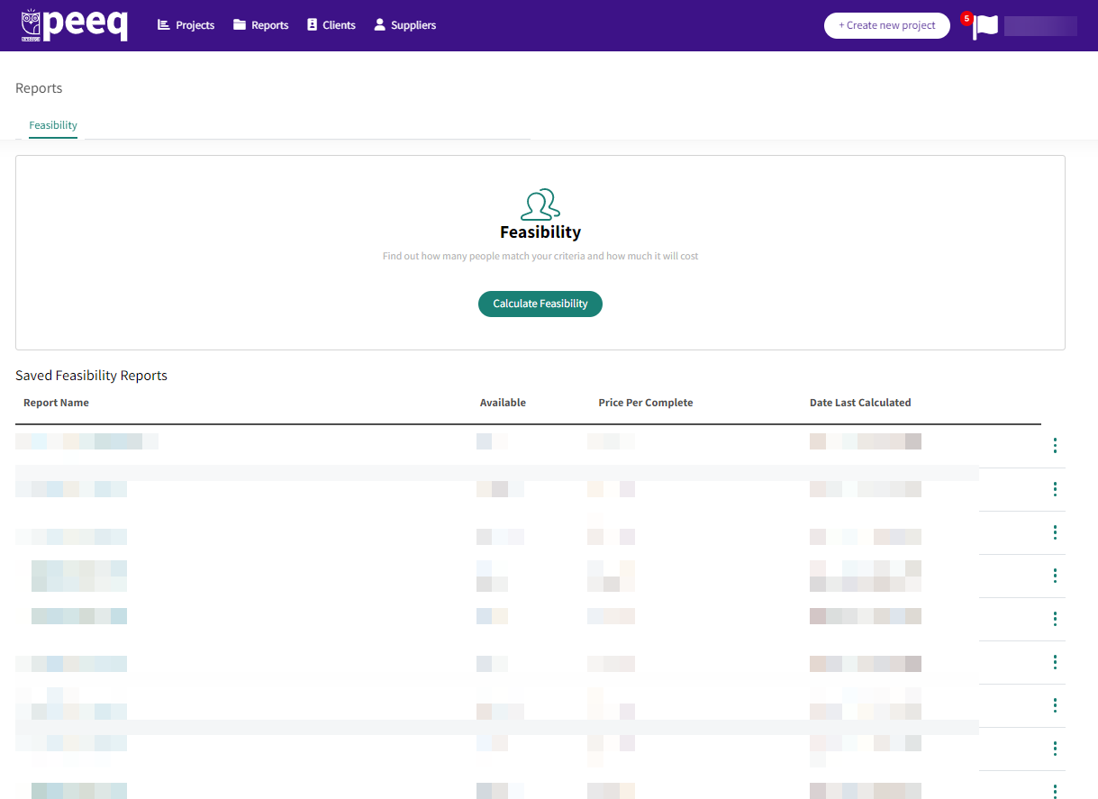Open three-dot menu for third report row
Screen dimensions: 1098x799
1055,532
